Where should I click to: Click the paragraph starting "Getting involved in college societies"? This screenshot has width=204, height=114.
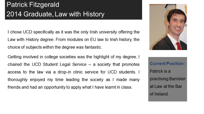[73, 72]
